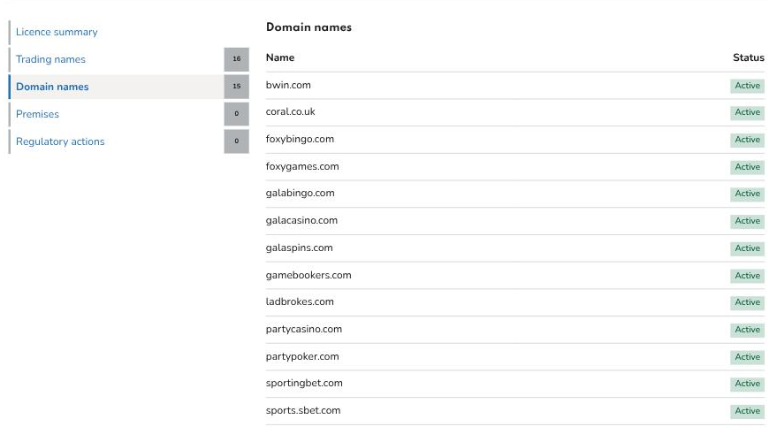
Task: Select the foxygames.com domain name
Action: coord(302,167)
